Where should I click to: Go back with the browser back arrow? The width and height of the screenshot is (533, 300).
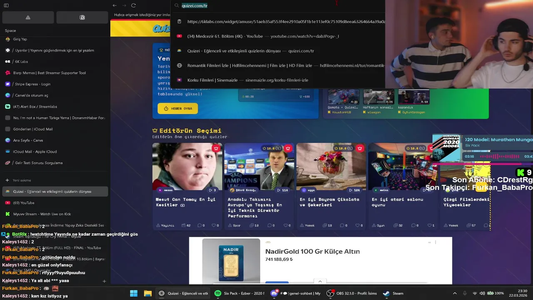[115, 5]
